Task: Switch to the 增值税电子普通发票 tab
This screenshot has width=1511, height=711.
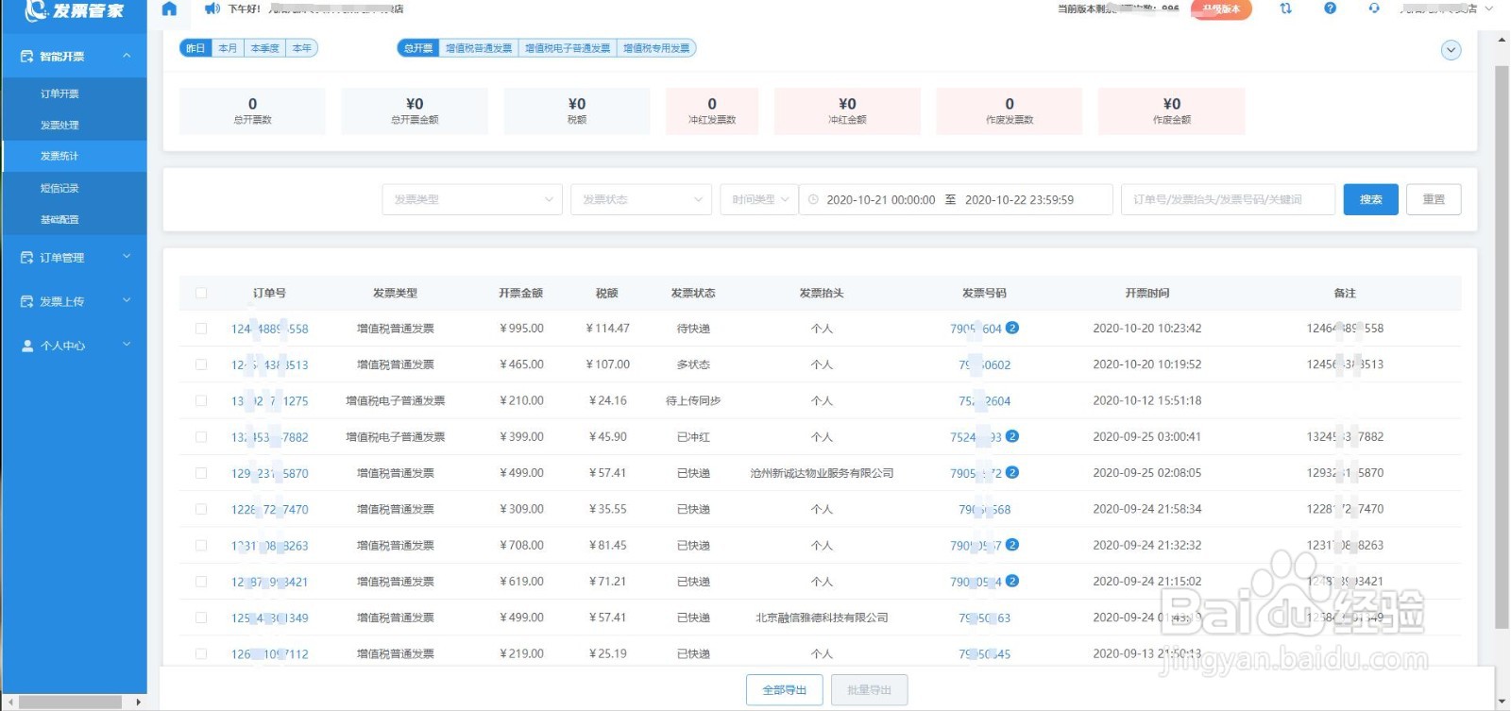Action: click(568, 48)
